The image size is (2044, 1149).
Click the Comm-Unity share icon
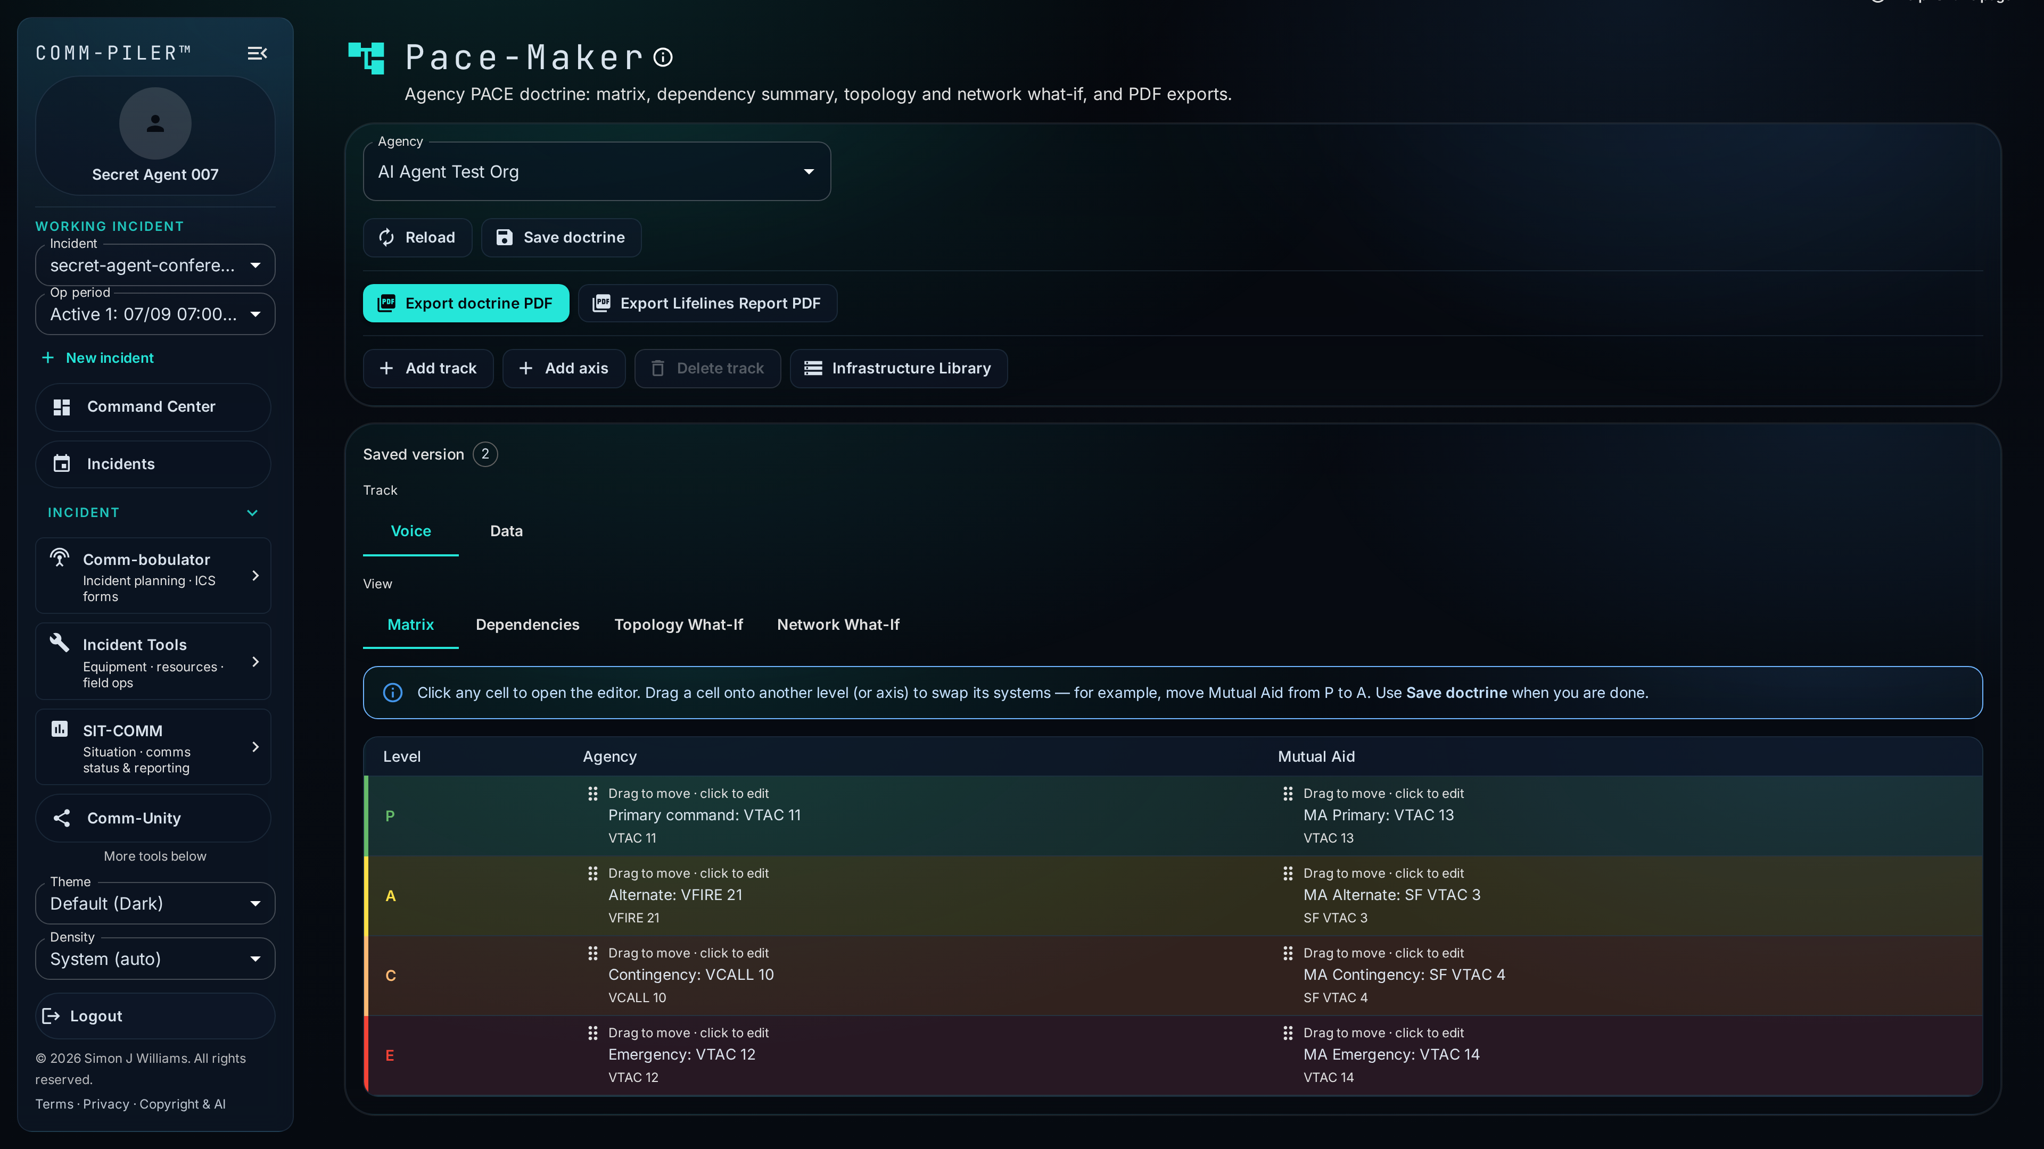(x=62, y=818)
